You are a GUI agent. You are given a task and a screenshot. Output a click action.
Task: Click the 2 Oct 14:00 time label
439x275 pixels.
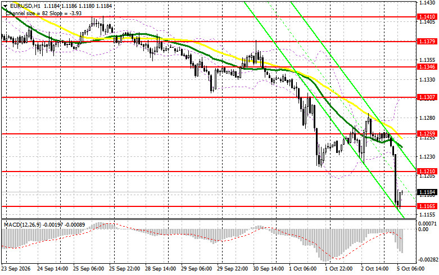click(375, 269)
